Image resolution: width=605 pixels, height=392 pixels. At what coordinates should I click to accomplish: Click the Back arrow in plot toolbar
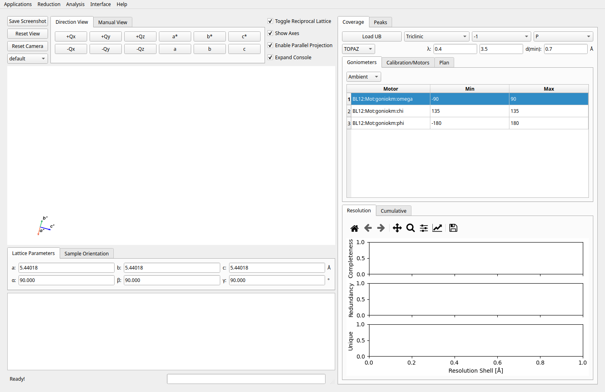click(368, 228)
